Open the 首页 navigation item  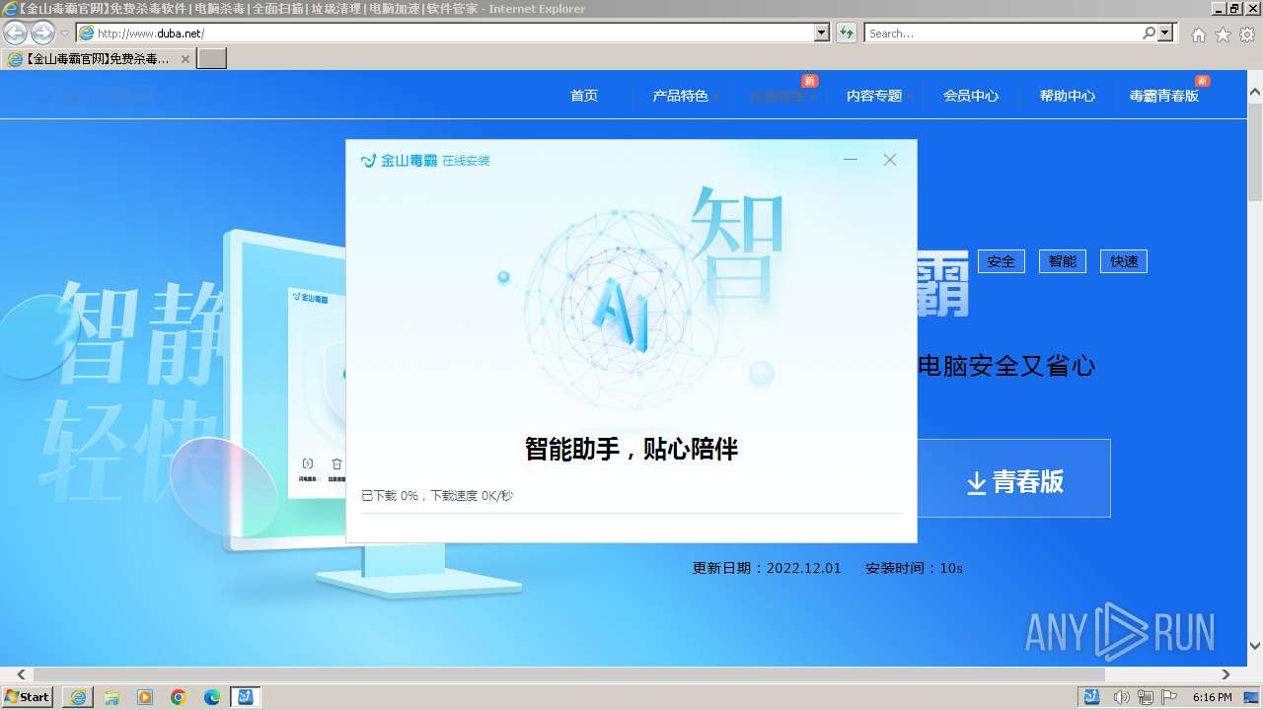[584, 96]
